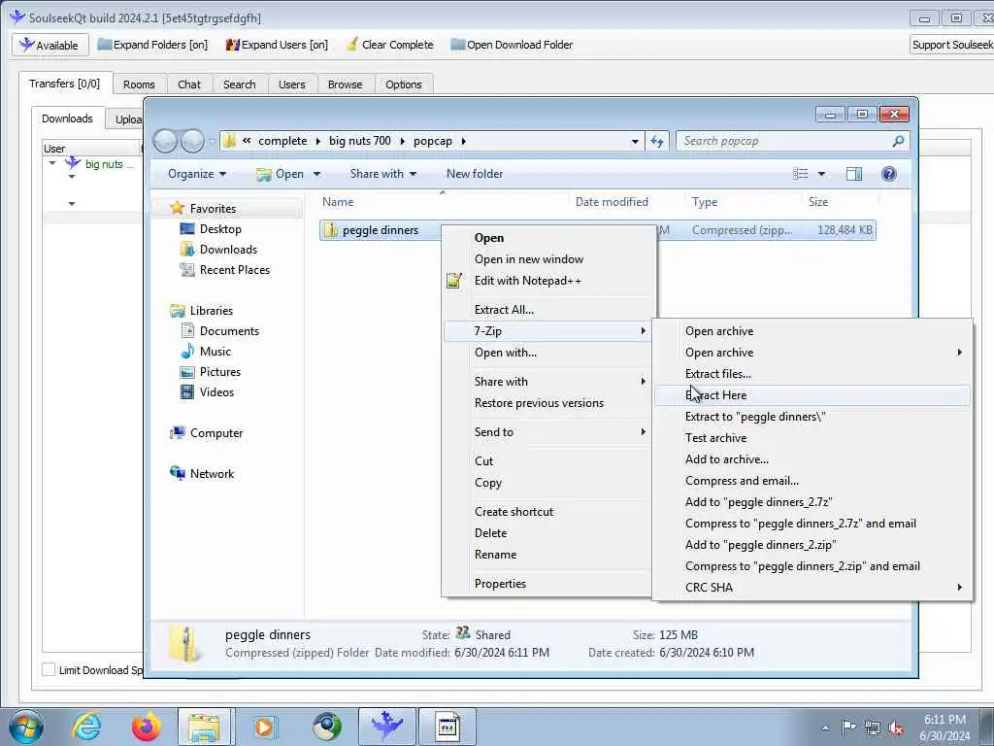Click the change view icon
Image resolution: width=994 pixels, height=746 pixels.
pos(801,174)
